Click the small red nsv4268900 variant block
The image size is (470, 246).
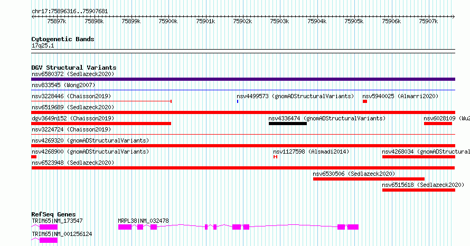[x=34, y=157]
